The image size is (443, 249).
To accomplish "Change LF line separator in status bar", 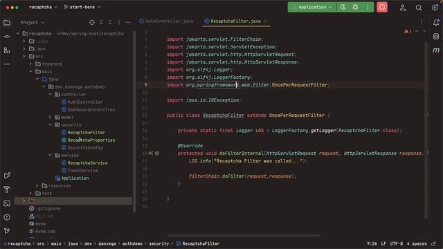I will tap(383, 243).
